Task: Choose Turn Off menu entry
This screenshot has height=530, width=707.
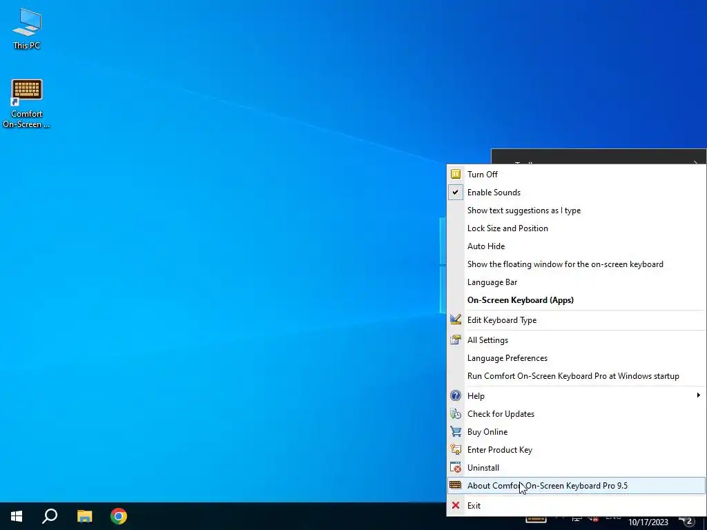Action: 577,175
